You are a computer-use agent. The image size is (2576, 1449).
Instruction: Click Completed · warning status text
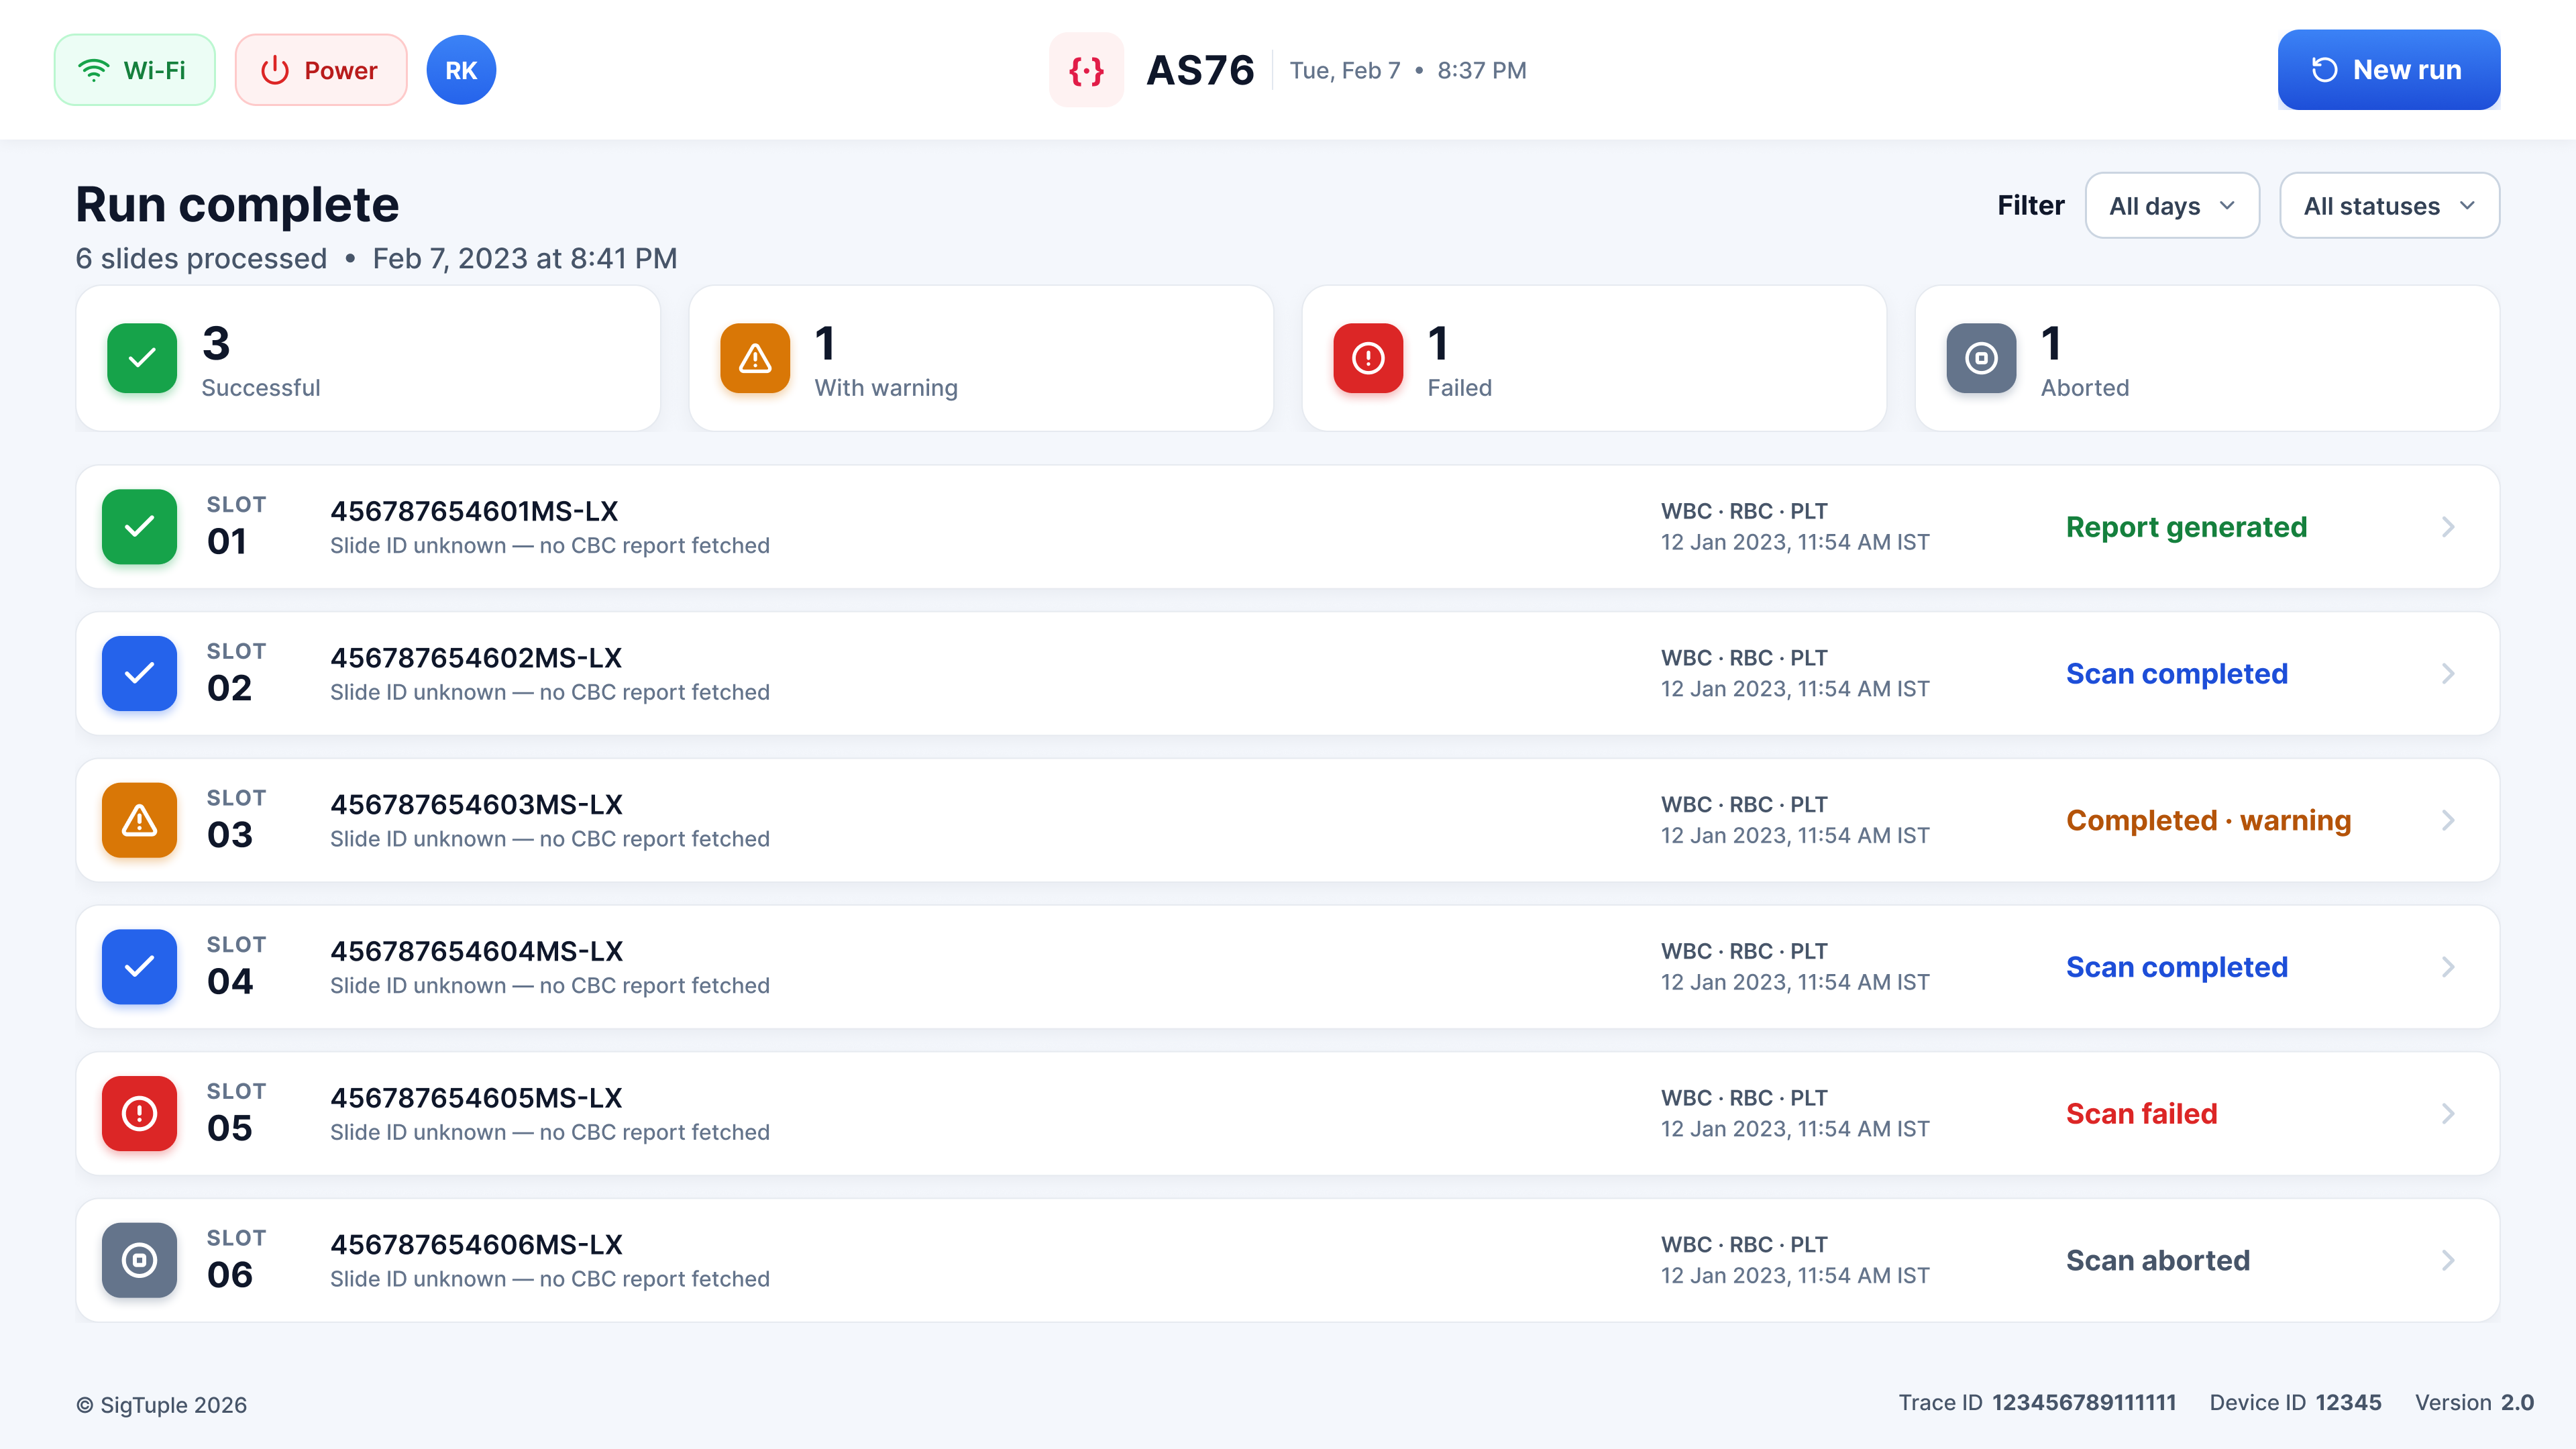(2208, 820)
